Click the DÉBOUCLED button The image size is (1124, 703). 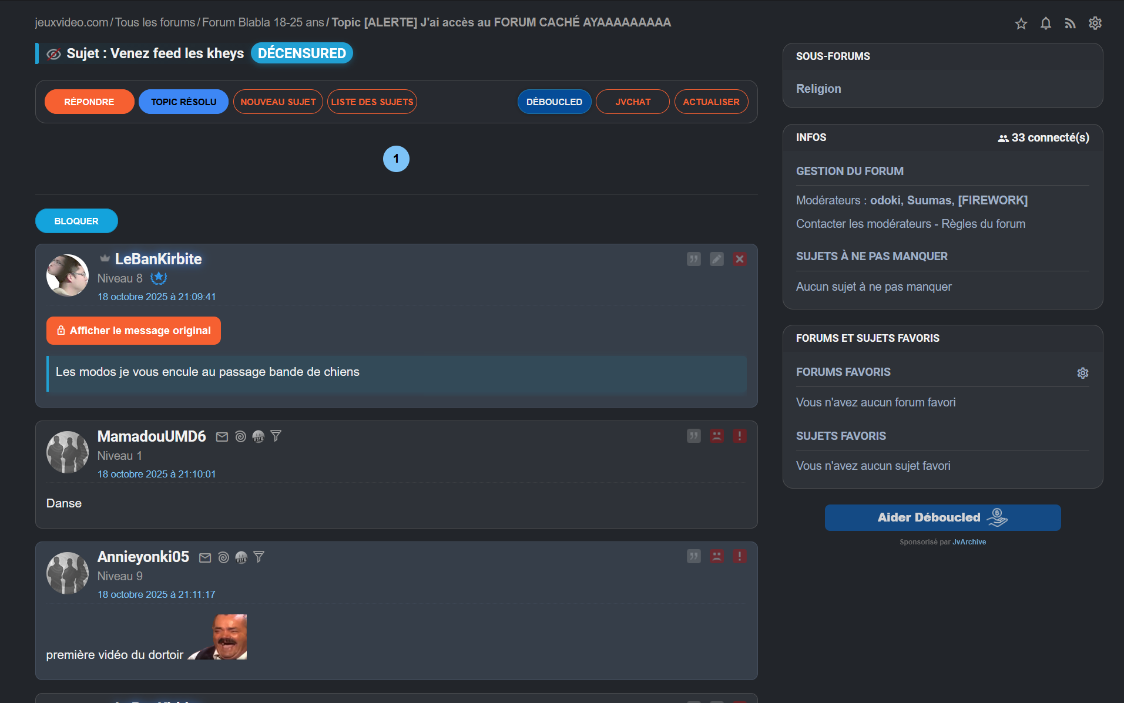[x=554, y=102]
